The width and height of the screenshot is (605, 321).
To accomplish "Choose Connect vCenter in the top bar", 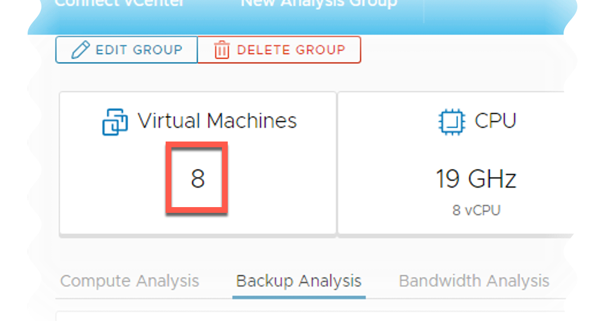I will click(120, 3).
